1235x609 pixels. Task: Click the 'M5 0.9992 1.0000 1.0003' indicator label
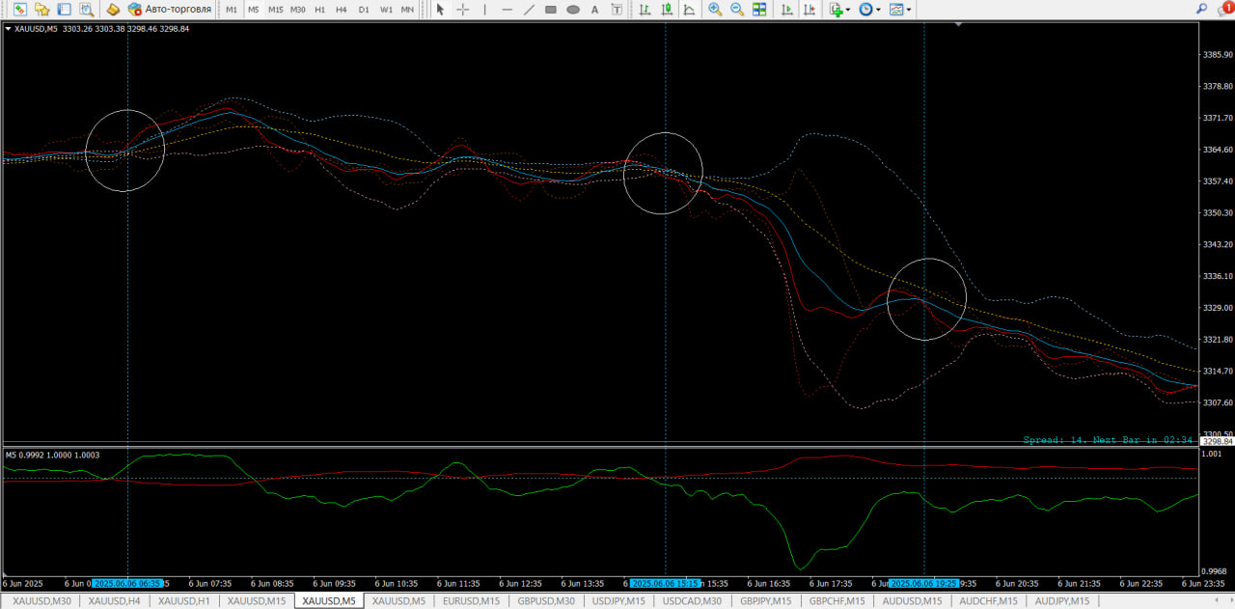[x=52, y=455]
